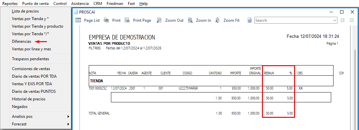Click inside the Search input field
This screenshot has width=359, height=130.
tap(293, 20)
